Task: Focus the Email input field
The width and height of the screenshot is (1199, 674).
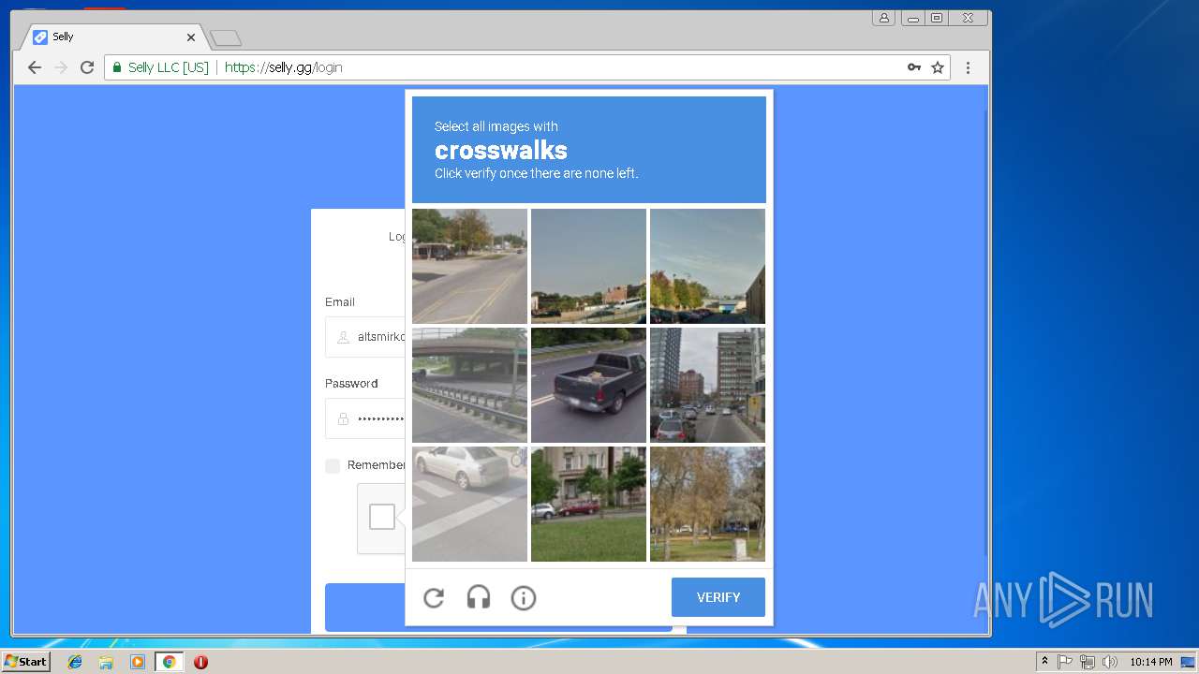Action: pos(365,337)
